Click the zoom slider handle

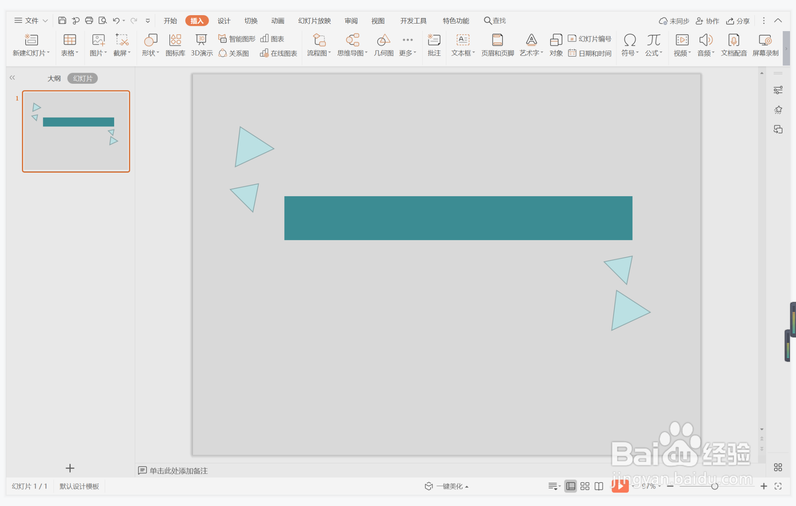[x=715, y=486]
